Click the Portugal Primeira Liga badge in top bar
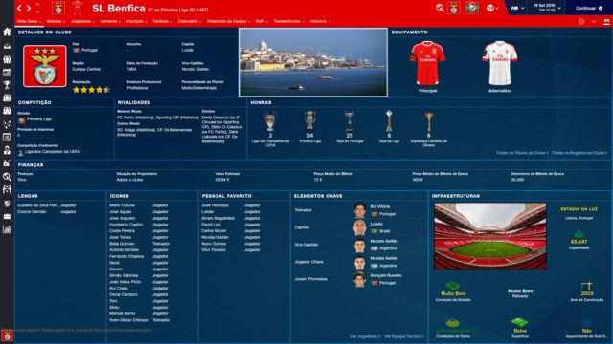 pos(472,8)
